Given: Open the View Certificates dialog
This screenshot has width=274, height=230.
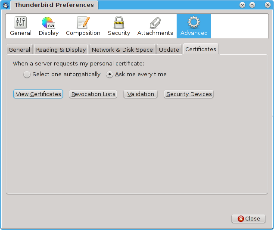Looking at the screenshot, I should (x=38, y=94).
